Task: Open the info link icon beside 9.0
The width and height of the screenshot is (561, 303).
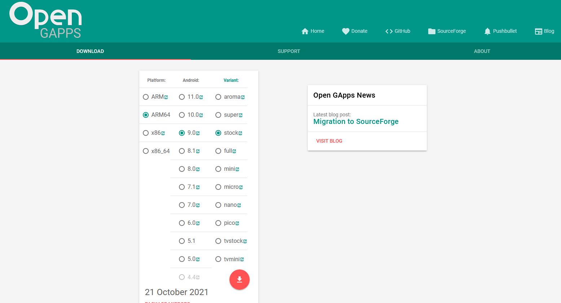Action: 198,133
